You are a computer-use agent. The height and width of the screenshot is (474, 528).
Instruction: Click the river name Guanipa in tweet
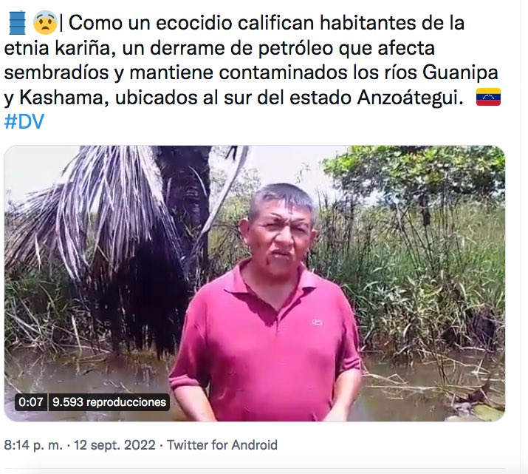tap(460, 72)
